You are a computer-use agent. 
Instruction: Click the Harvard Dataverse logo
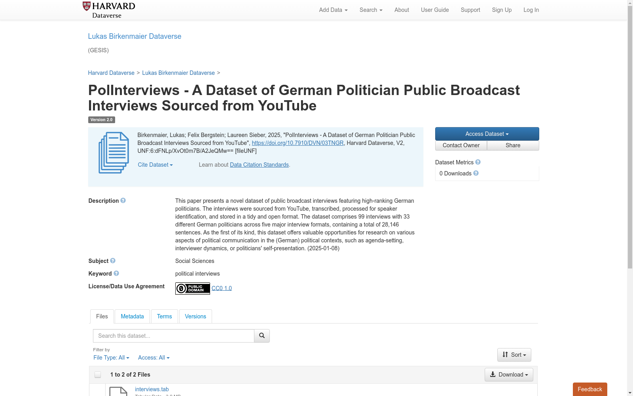coord(109,10)
